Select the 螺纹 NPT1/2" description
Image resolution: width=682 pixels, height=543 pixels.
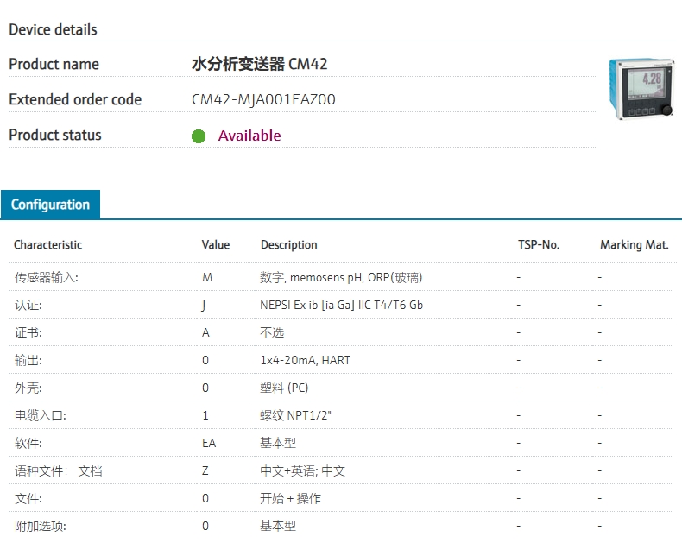[x=296, y=415]
